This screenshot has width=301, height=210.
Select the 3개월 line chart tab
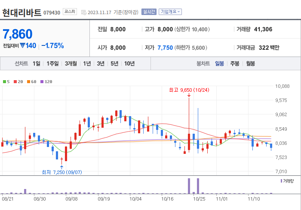tap(71, 63)
